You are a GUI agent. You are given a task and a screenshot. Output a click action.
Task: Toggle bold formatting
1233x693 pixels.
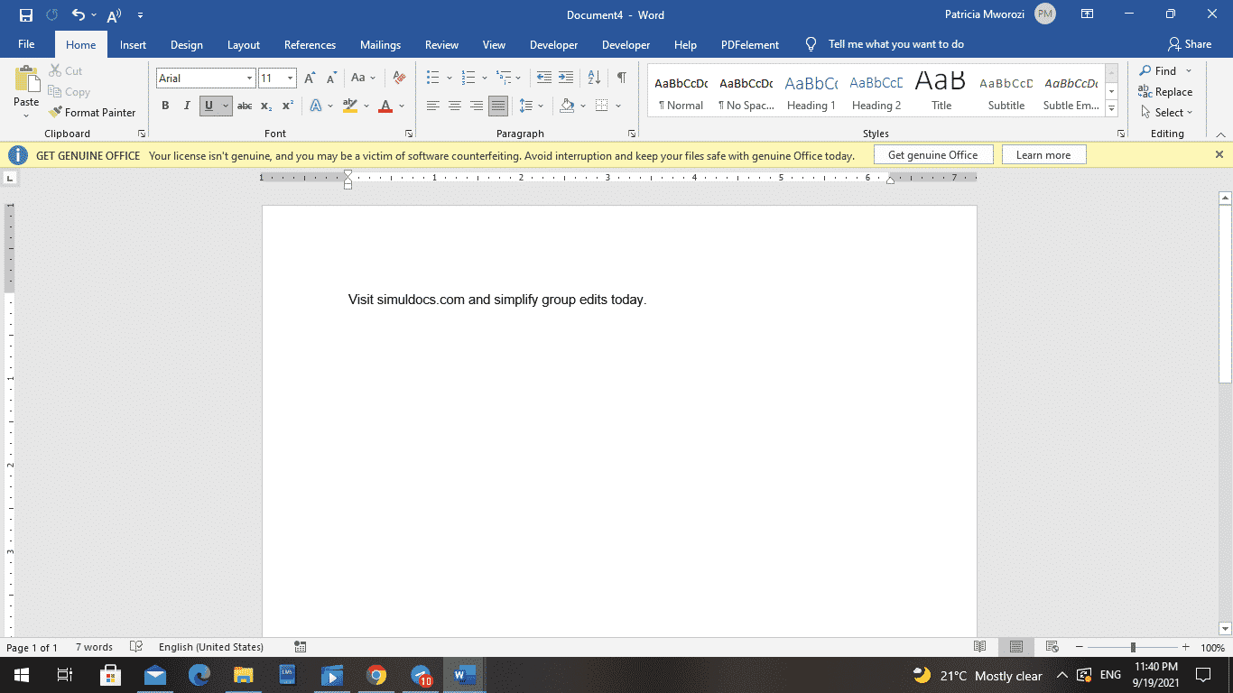coord(165,106)
